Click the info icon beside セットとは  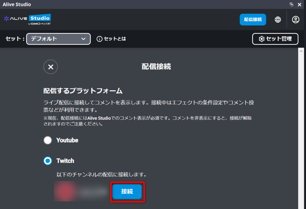100,39
